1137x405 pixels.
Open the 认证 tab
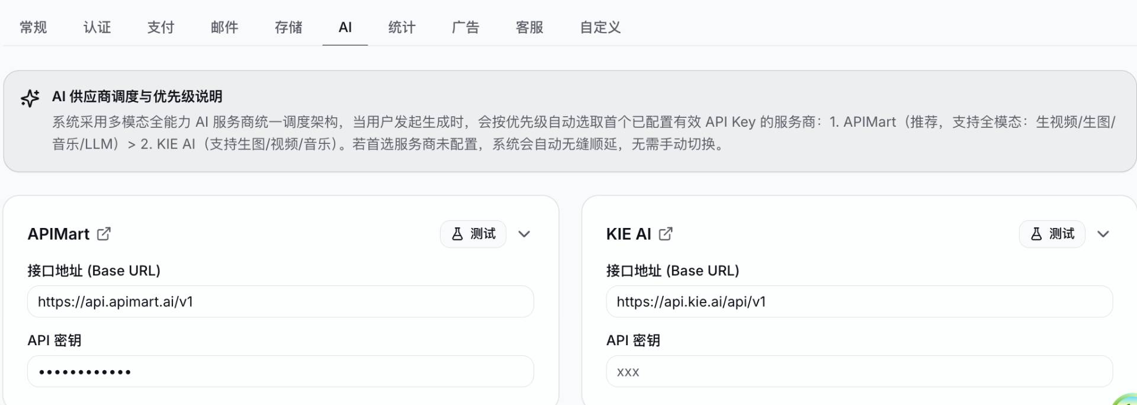[97, 27]
